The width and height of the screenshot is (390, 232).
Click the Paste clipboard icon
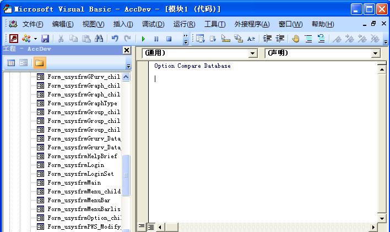coord(86,39)
